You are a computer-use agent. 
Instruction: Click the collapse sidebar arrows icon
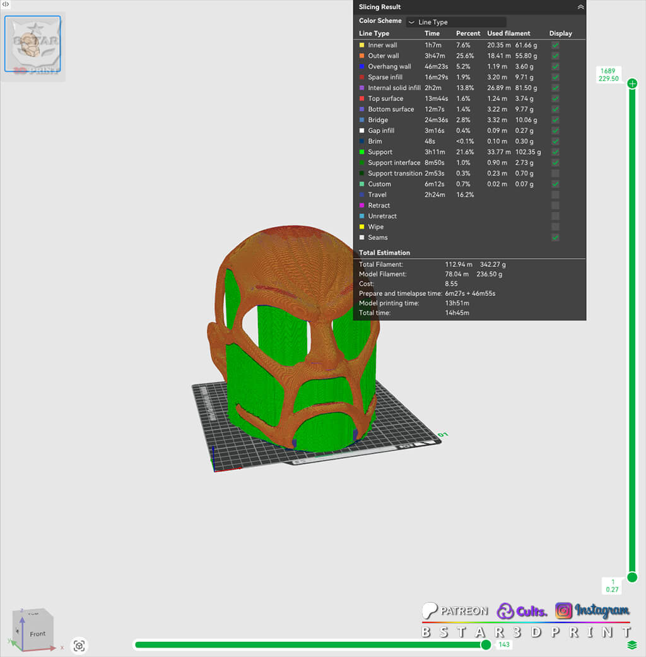(6, 4)
